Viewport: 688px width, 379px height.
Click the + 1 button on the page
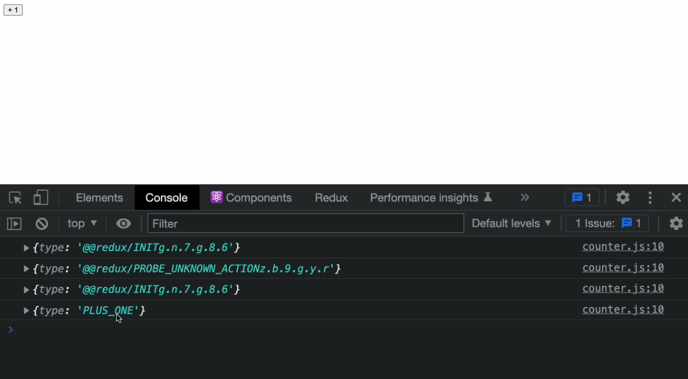[x=13, y=10]
